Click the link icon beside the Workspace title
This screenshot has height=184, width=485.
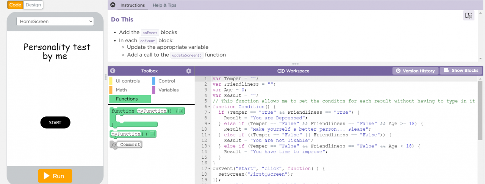tap(281, 71)
